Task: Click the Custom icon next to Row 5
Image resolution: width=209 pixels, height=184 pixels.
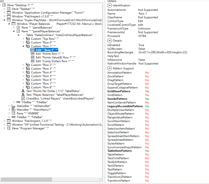Action: (x=28, y=76)
